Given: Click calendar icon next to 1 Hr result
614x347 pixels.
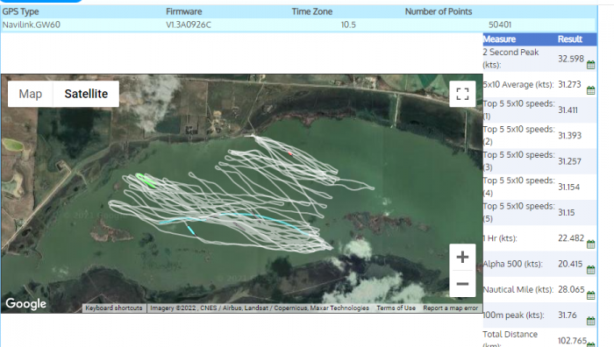Looking at the screenshot, I should click(591, 244).
